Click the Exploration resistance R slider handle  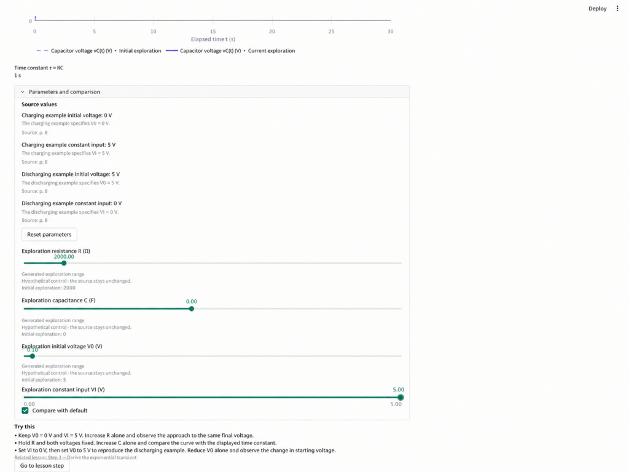pos(64,263)
